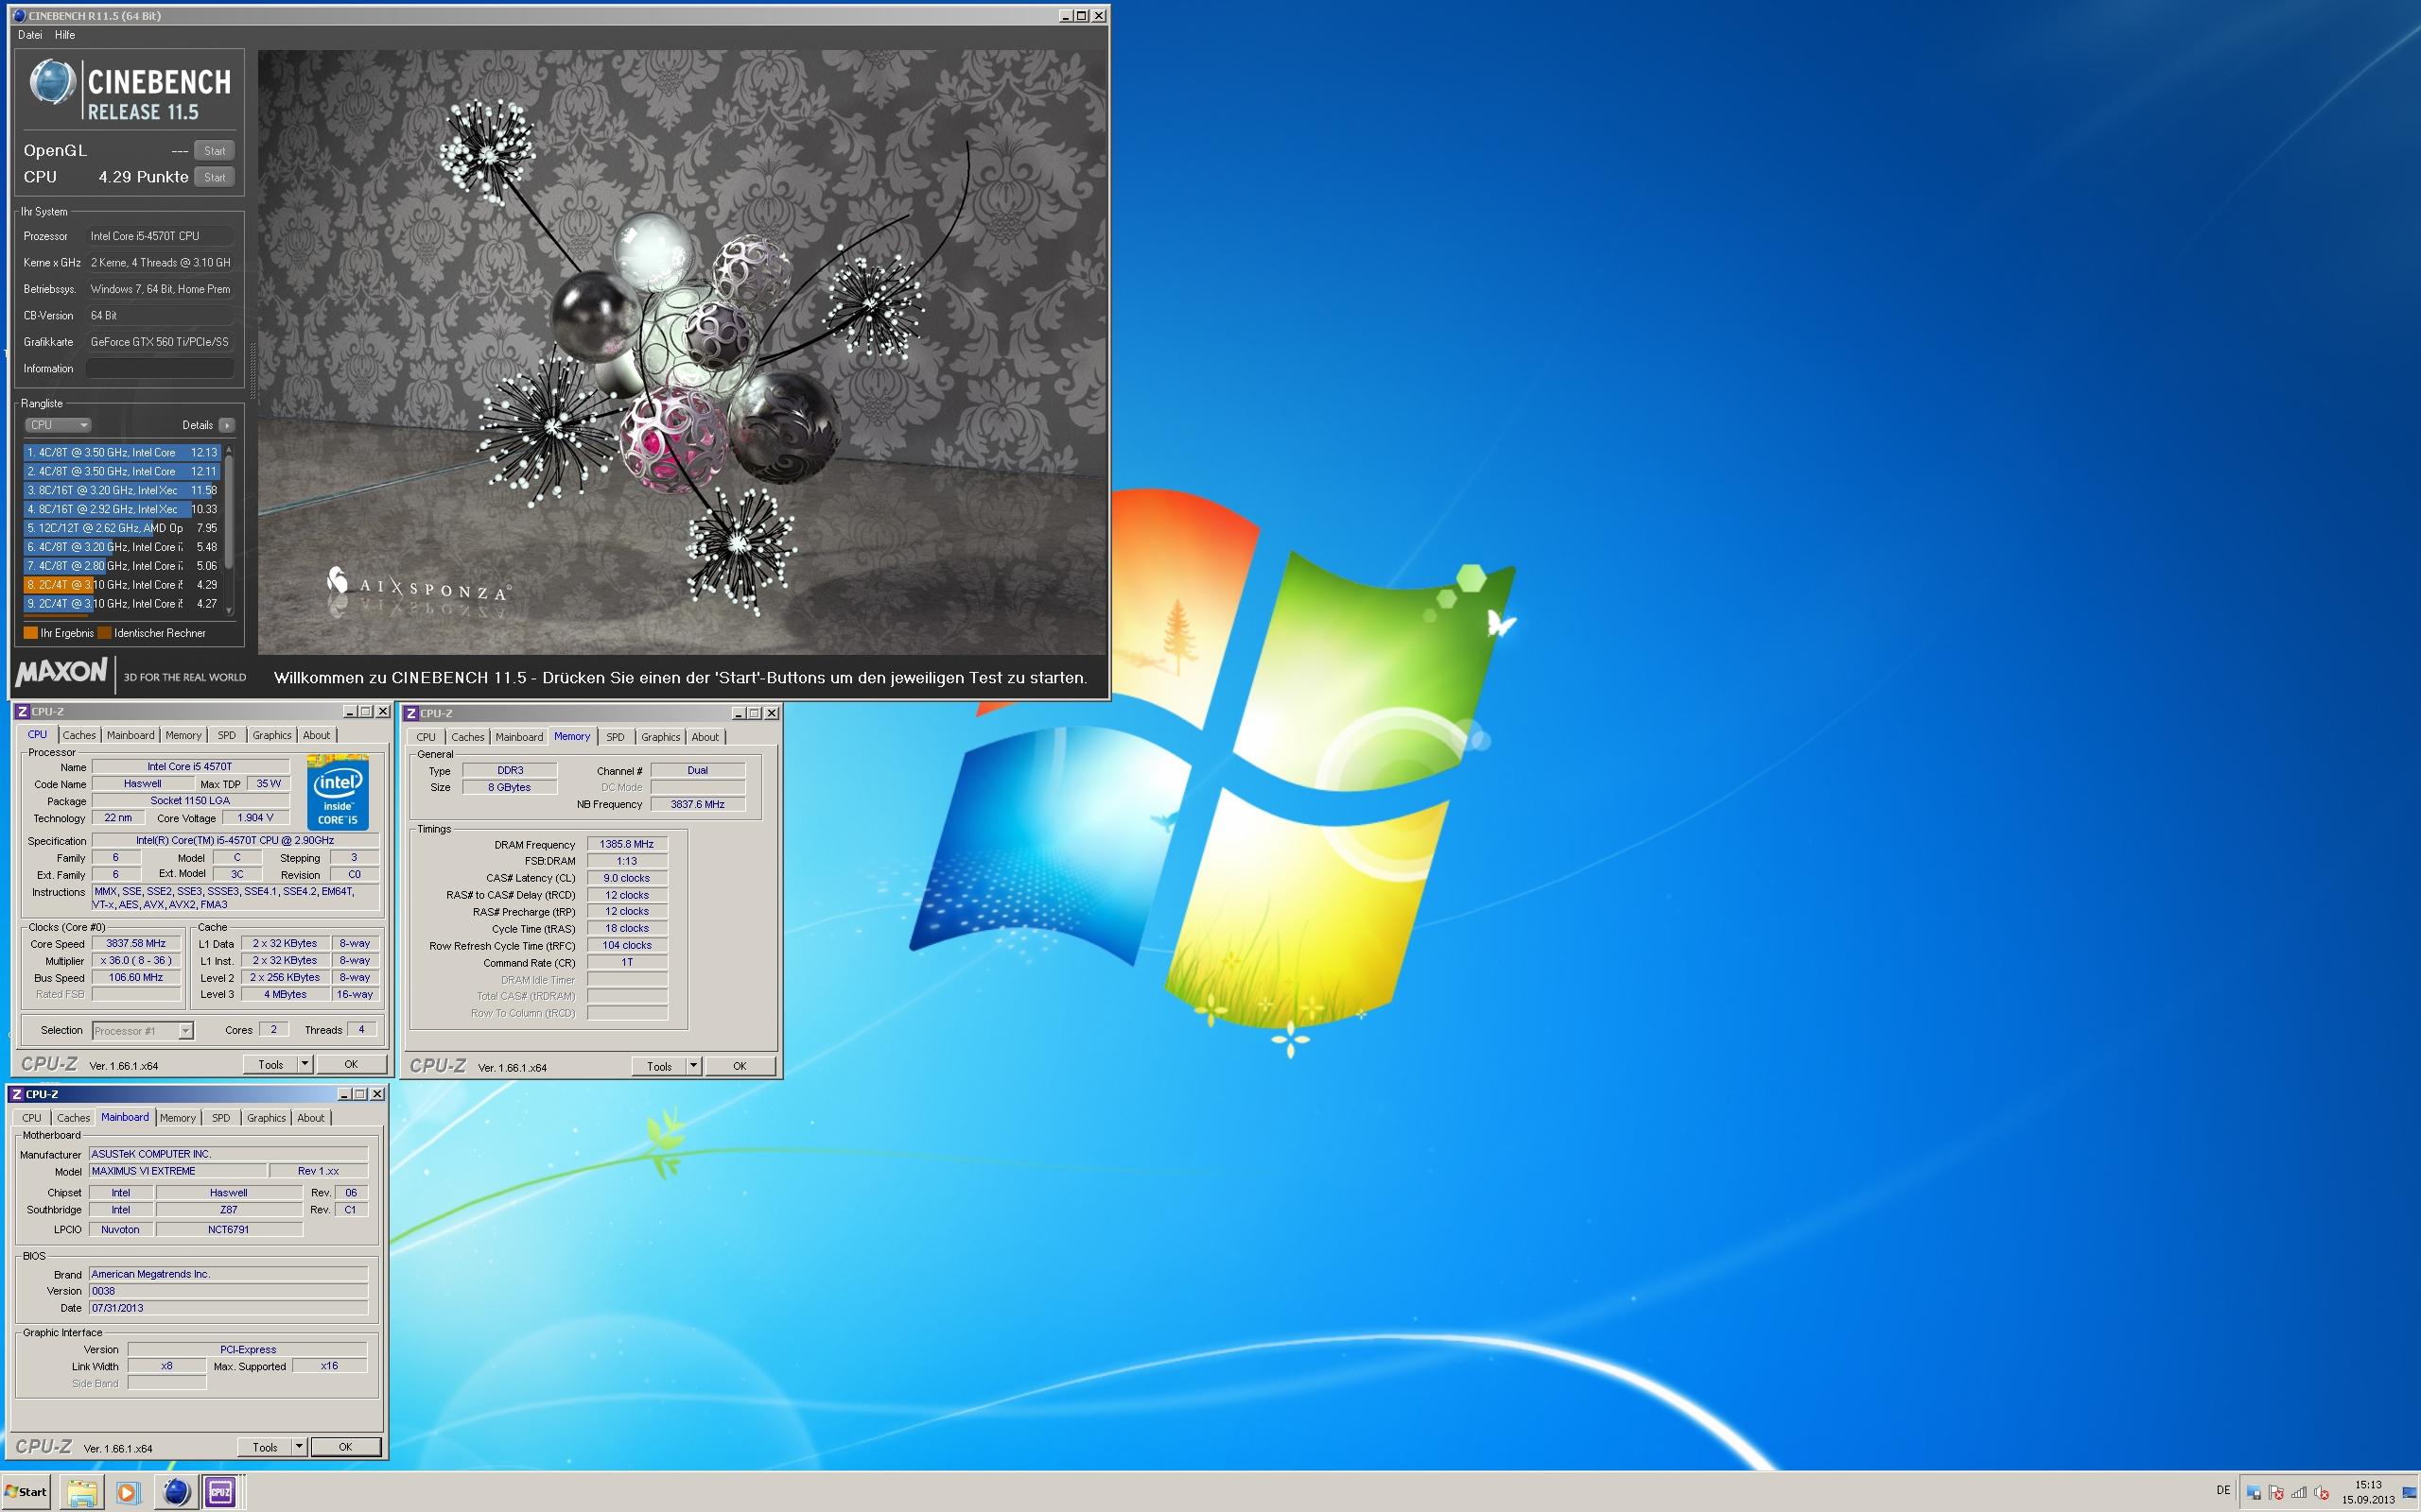Click the Core Speed value 3837.58 MHz
2421x1512 pixels.
pos(136,943)
